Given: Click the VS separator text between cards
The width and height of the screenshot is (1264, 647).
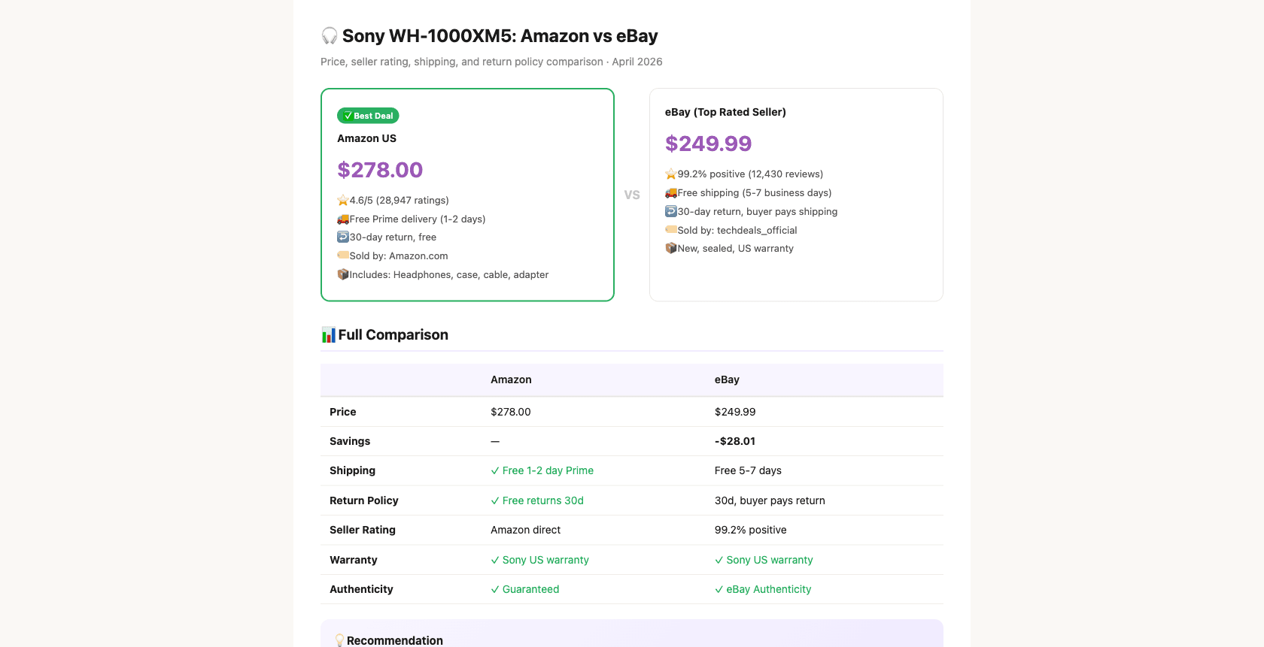Looking at the screenshot, I should (x=632, y=195).
